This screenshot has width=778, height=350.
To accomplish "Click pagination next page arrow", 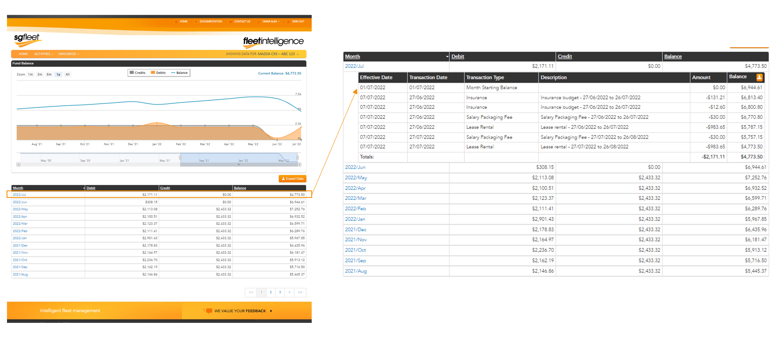I will [x=289, y=292].
